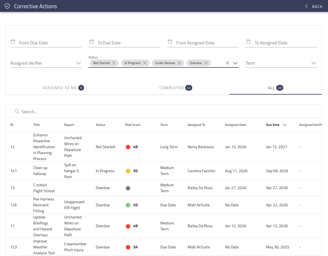Select the All tab

coord(275,88)
